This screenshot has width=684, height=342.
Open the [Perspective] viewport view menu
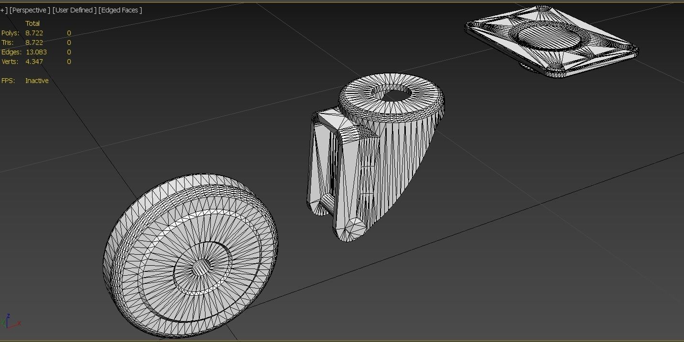pos(29,10)
